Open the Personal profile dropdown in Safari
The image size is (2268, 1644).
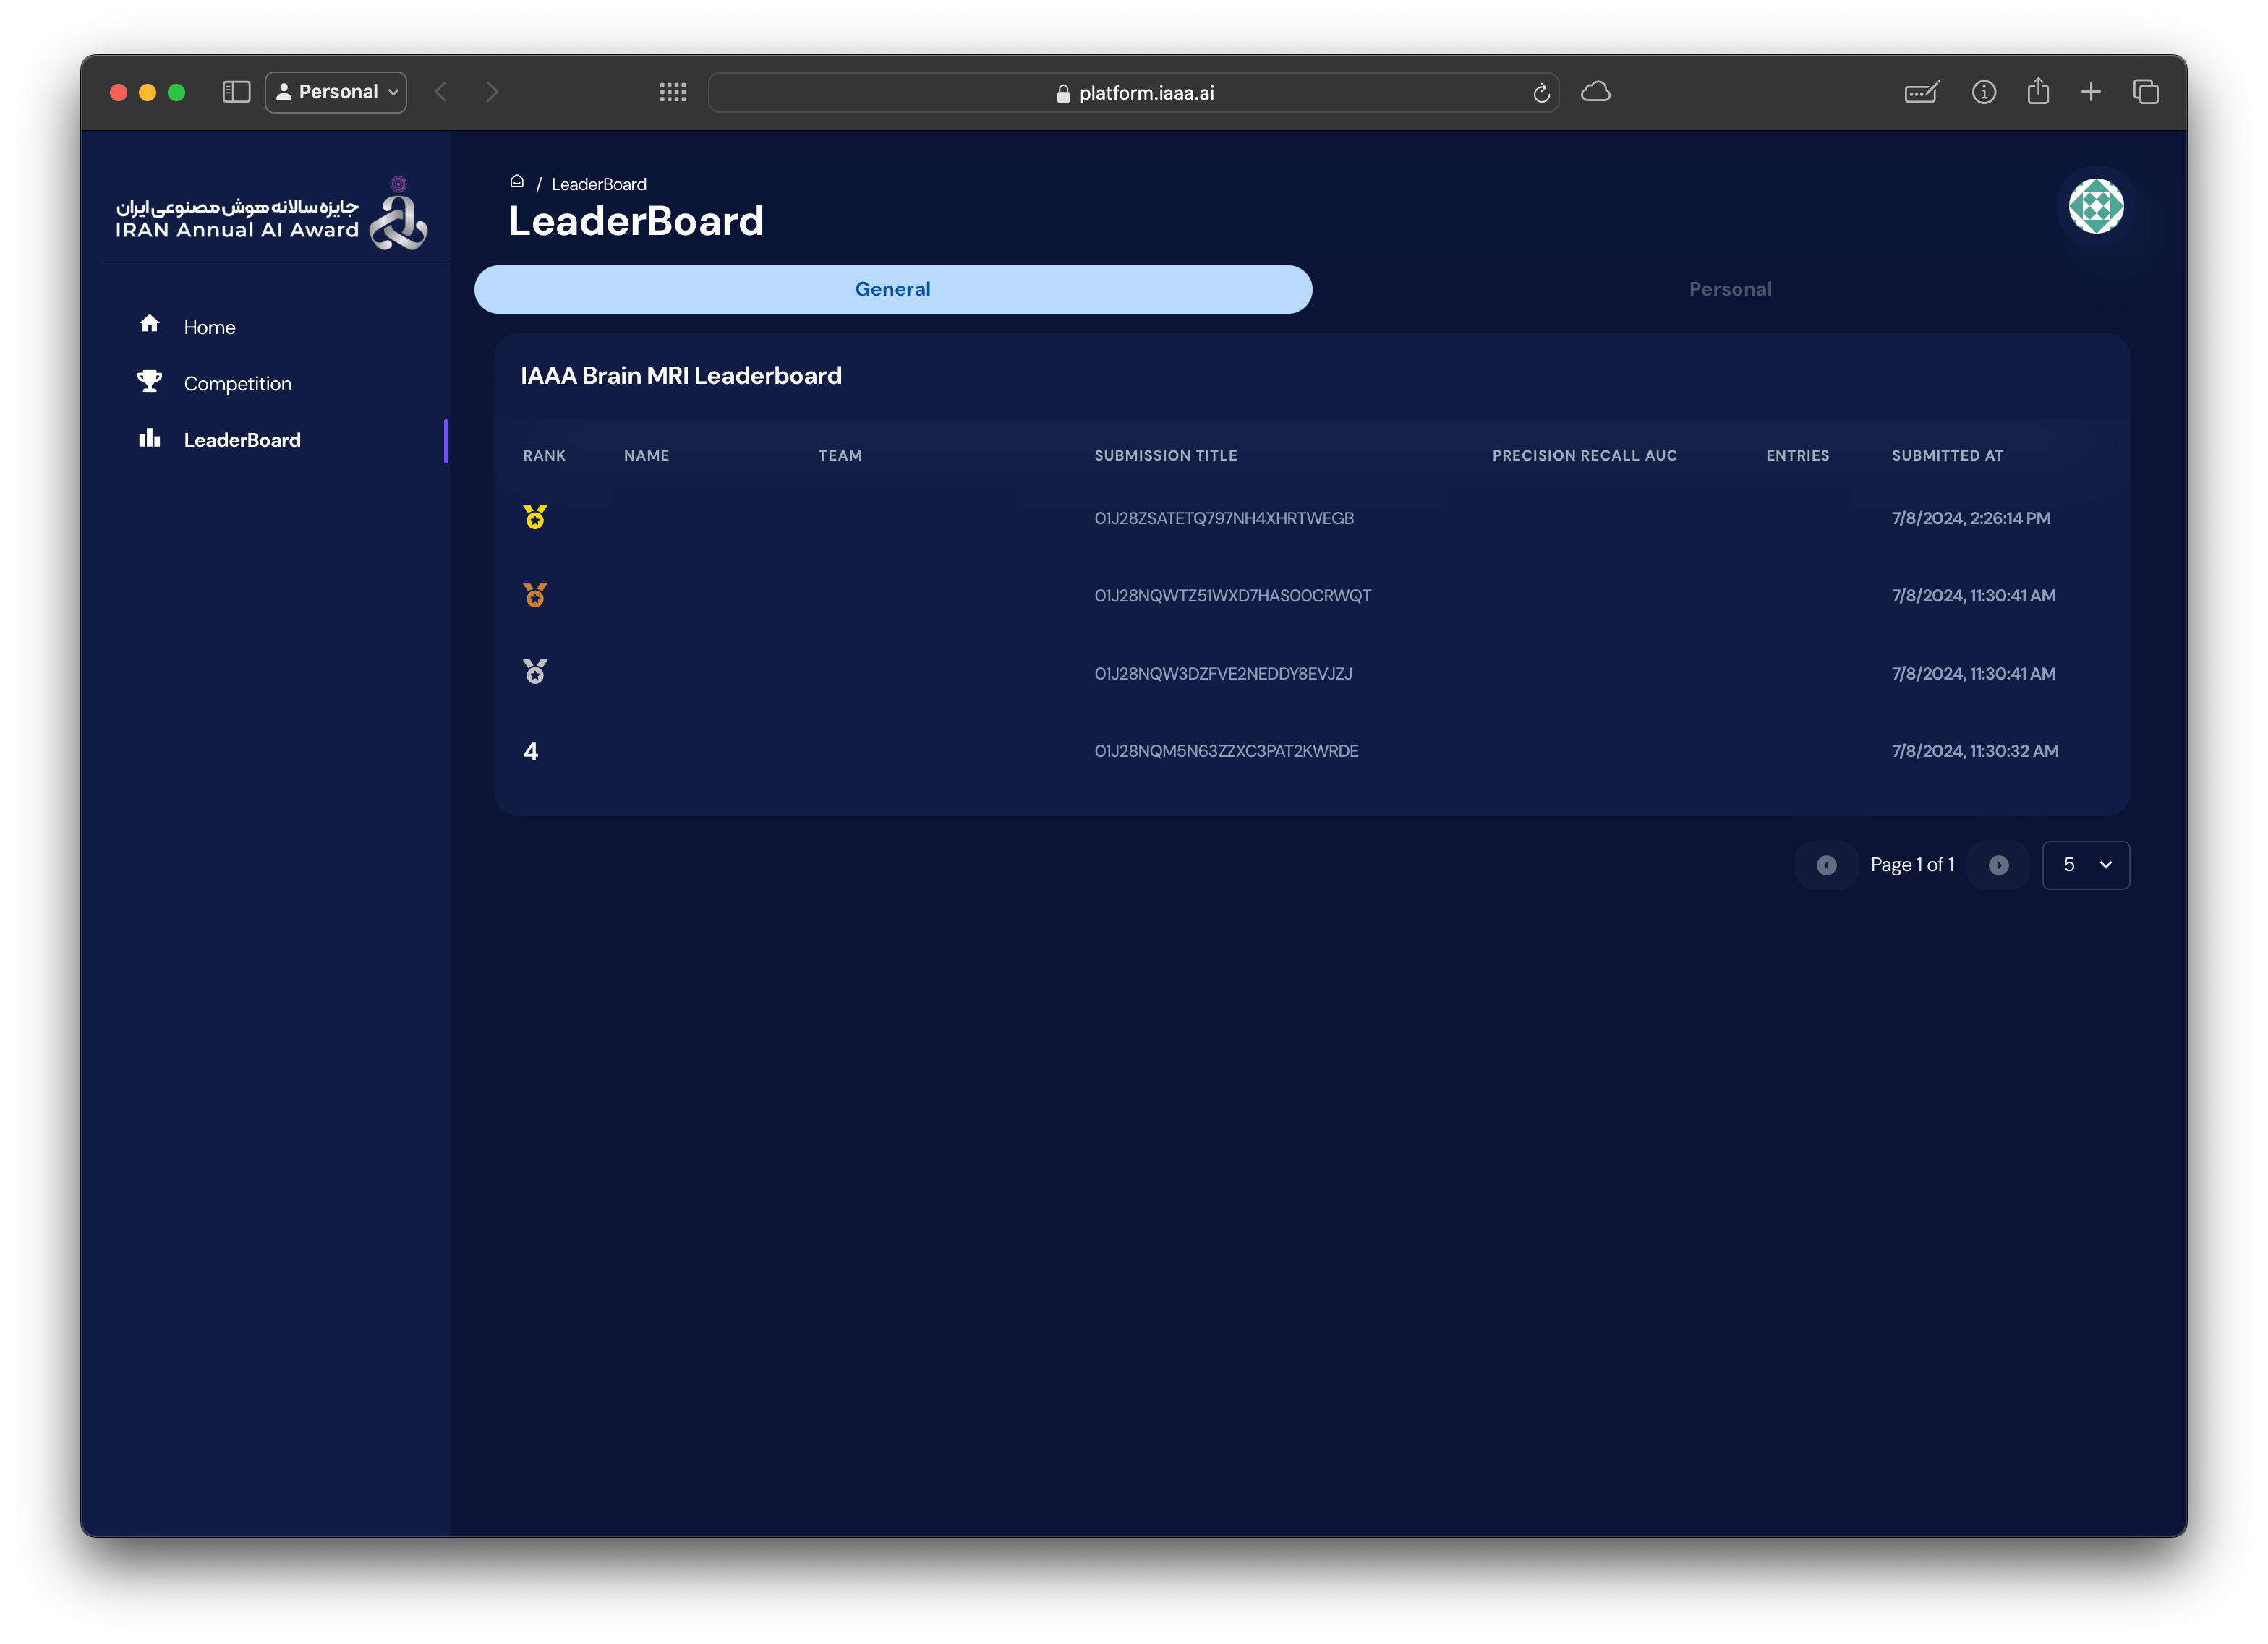coord(336,92)
